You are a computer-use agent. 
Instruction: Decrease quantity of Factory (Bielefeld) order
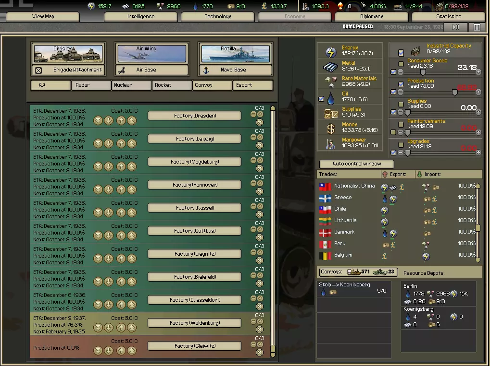click(253, 275)
